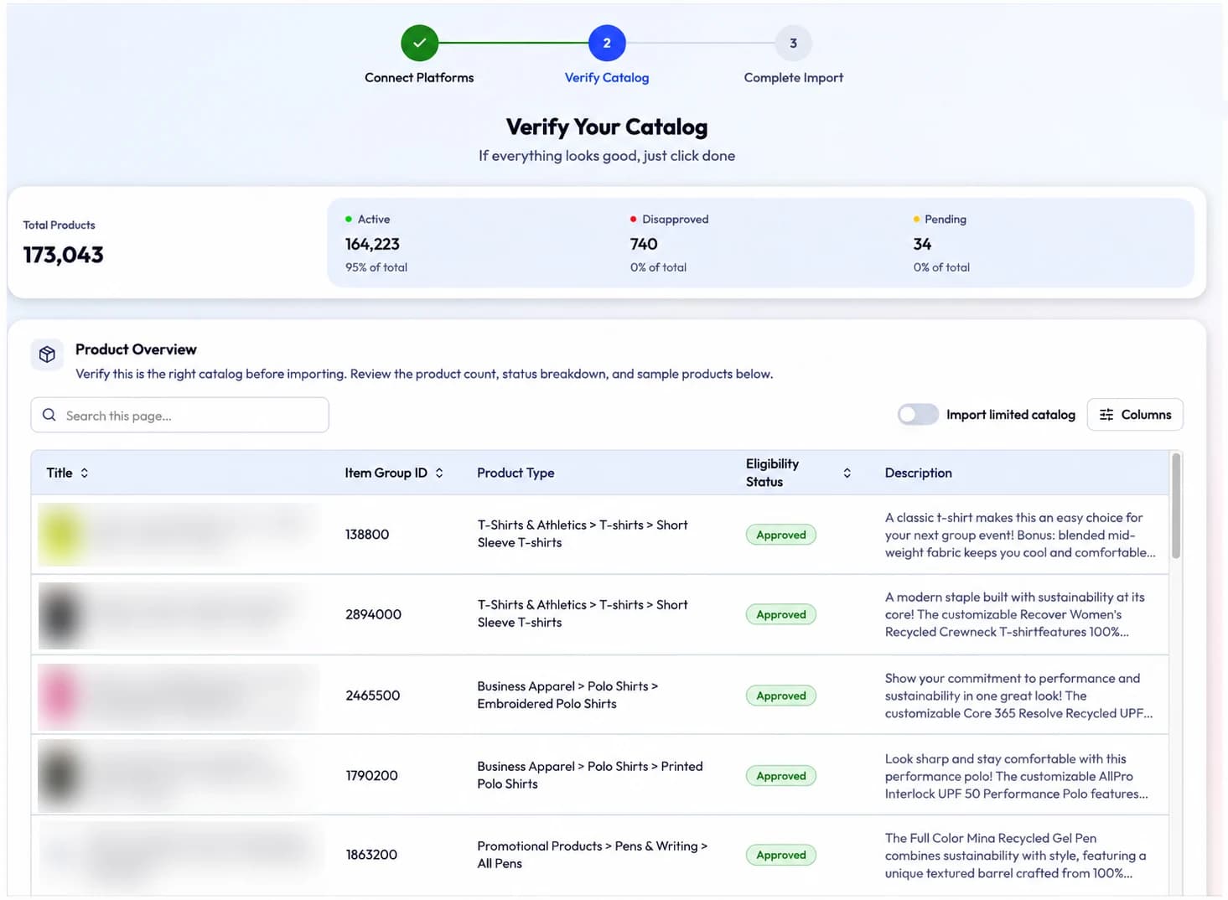This screenshot has width=1228, height=900.
Task: Sort by Eligibility Status arrows
Action: (847, 473)
